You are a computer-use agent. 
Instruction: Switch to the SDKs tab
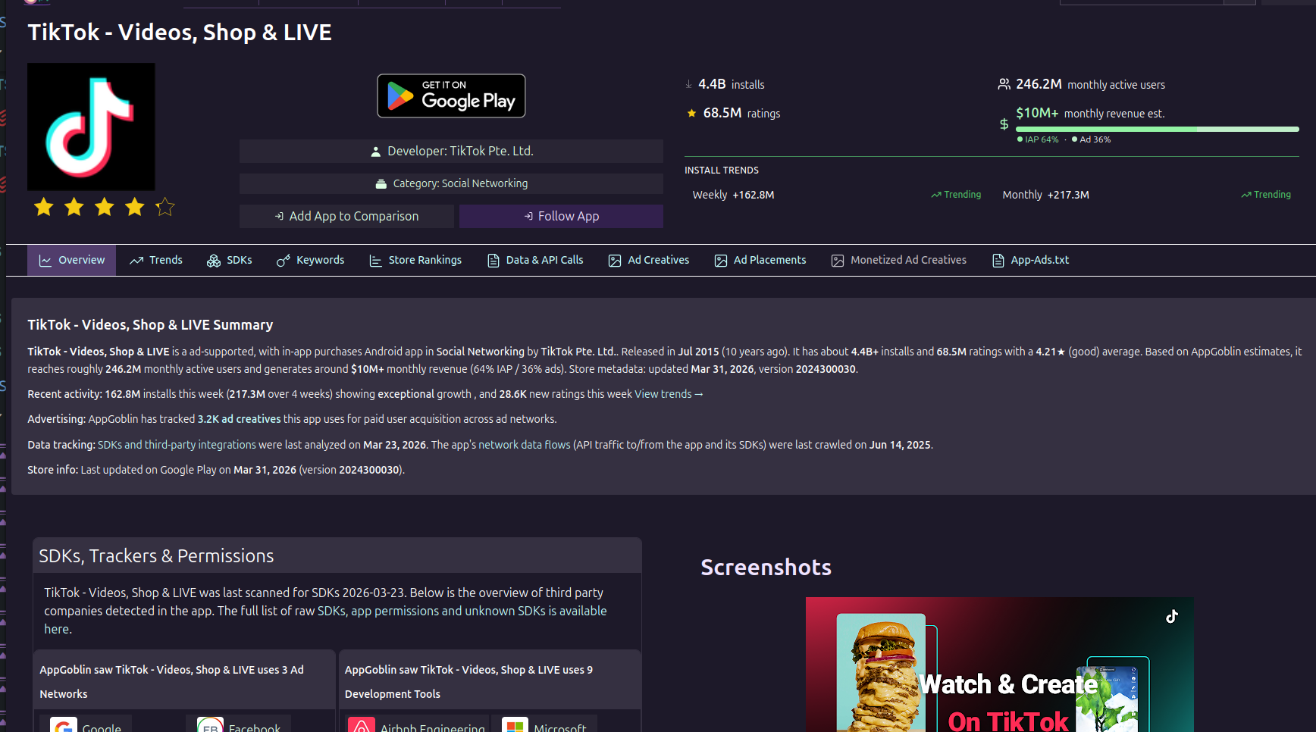coord(230,260)
